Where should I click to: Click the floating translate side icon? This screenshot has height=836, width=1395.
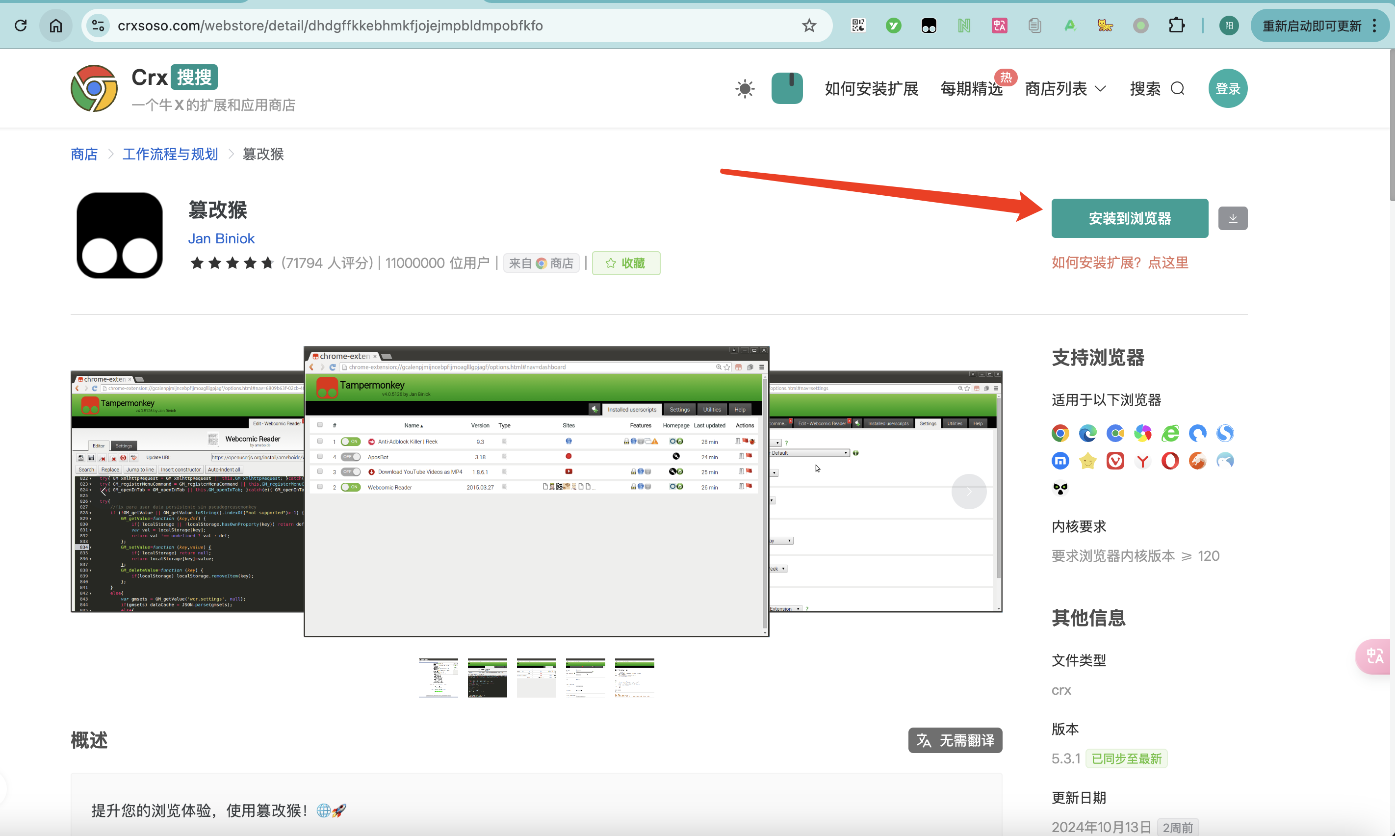coord(1375,656)
